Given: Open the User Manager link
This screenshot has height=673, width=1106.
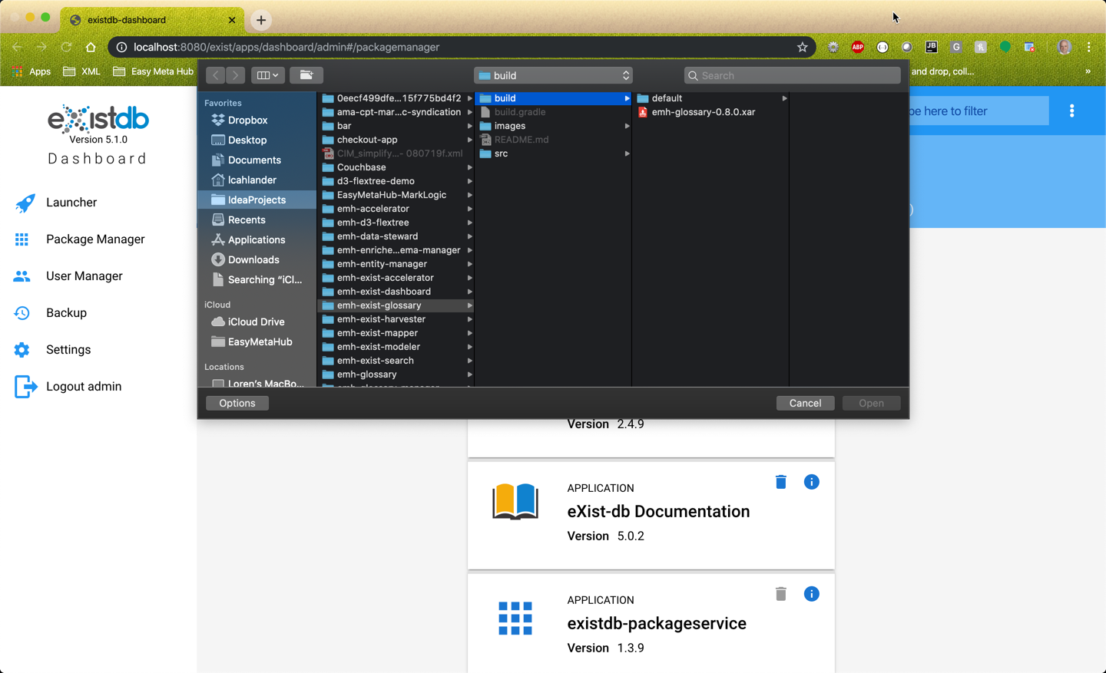Looking at the screenshot, I should pyautogui.click(x=84, y=276).
